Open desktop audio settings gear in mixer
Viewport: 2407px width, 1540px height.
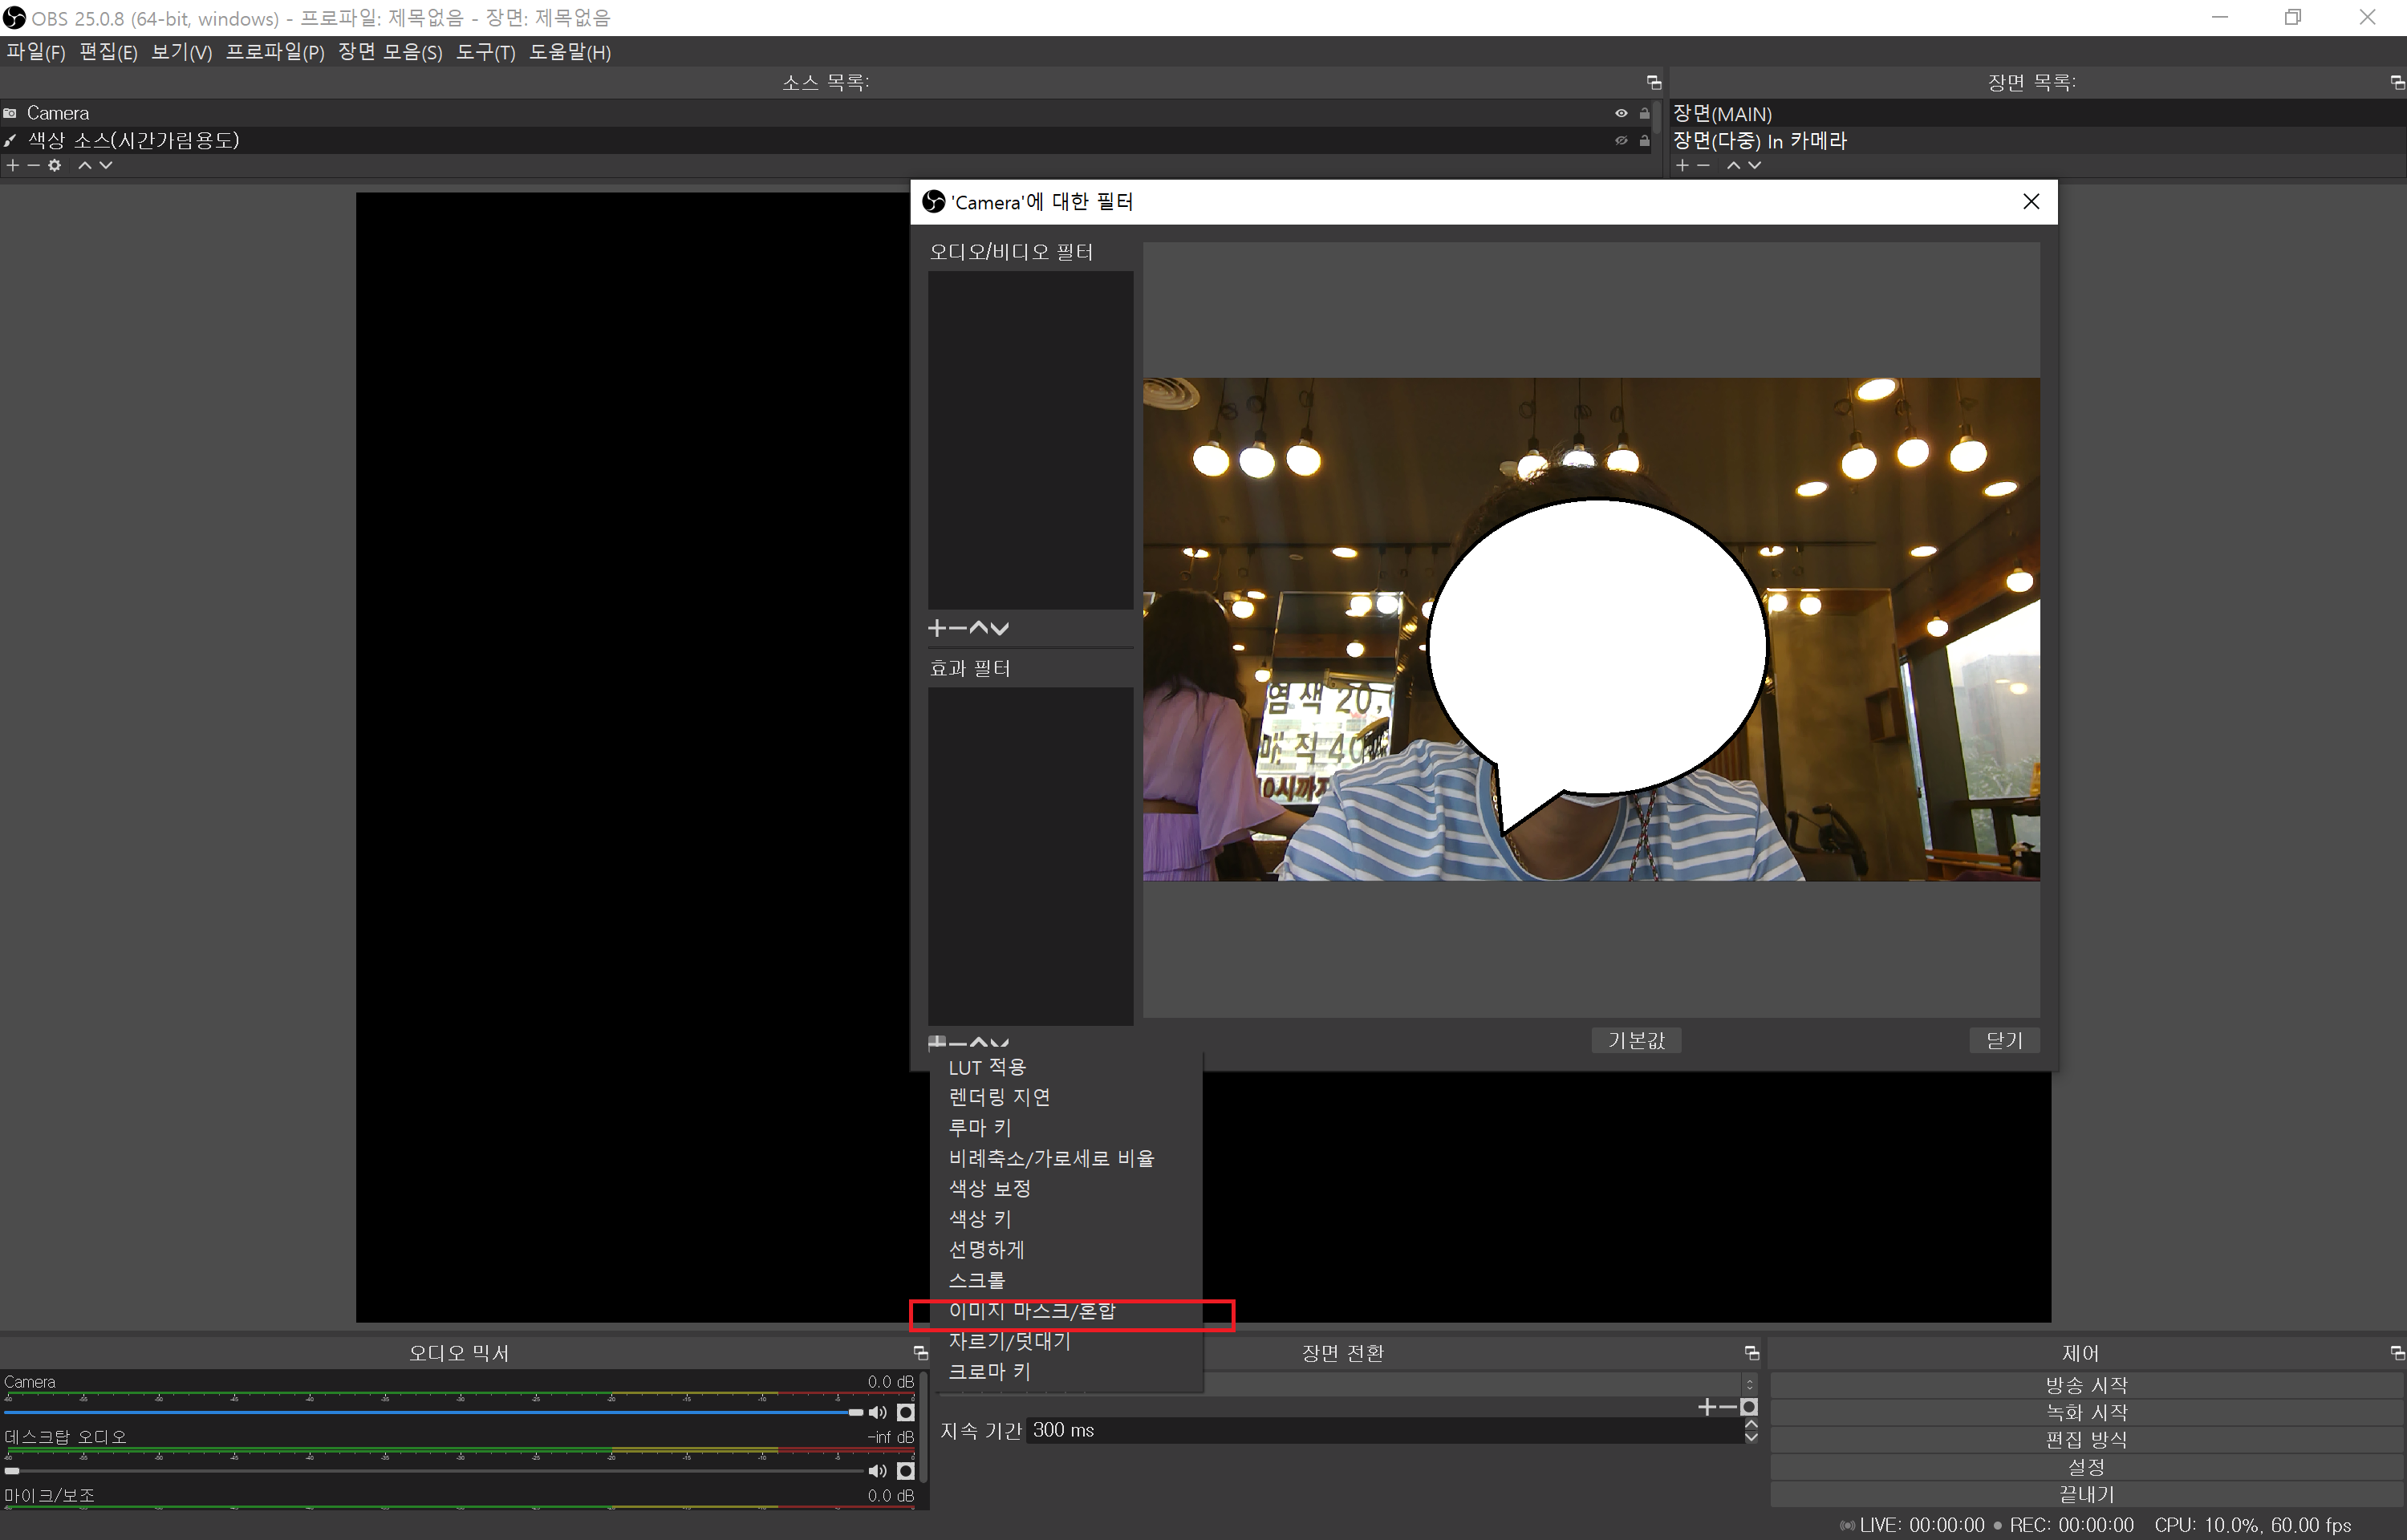[905, 1470]
